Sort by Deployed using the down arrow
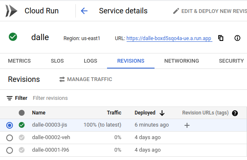Viewport: 247px width, 160px height. pyautogui.click(x=162, y=113)
